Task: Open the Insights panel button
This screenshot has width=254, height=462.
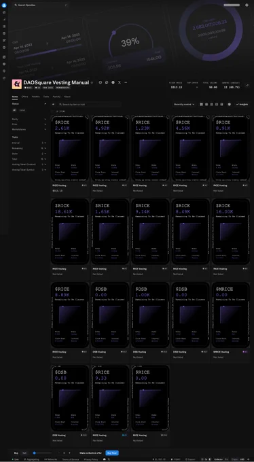Action: 242,105
